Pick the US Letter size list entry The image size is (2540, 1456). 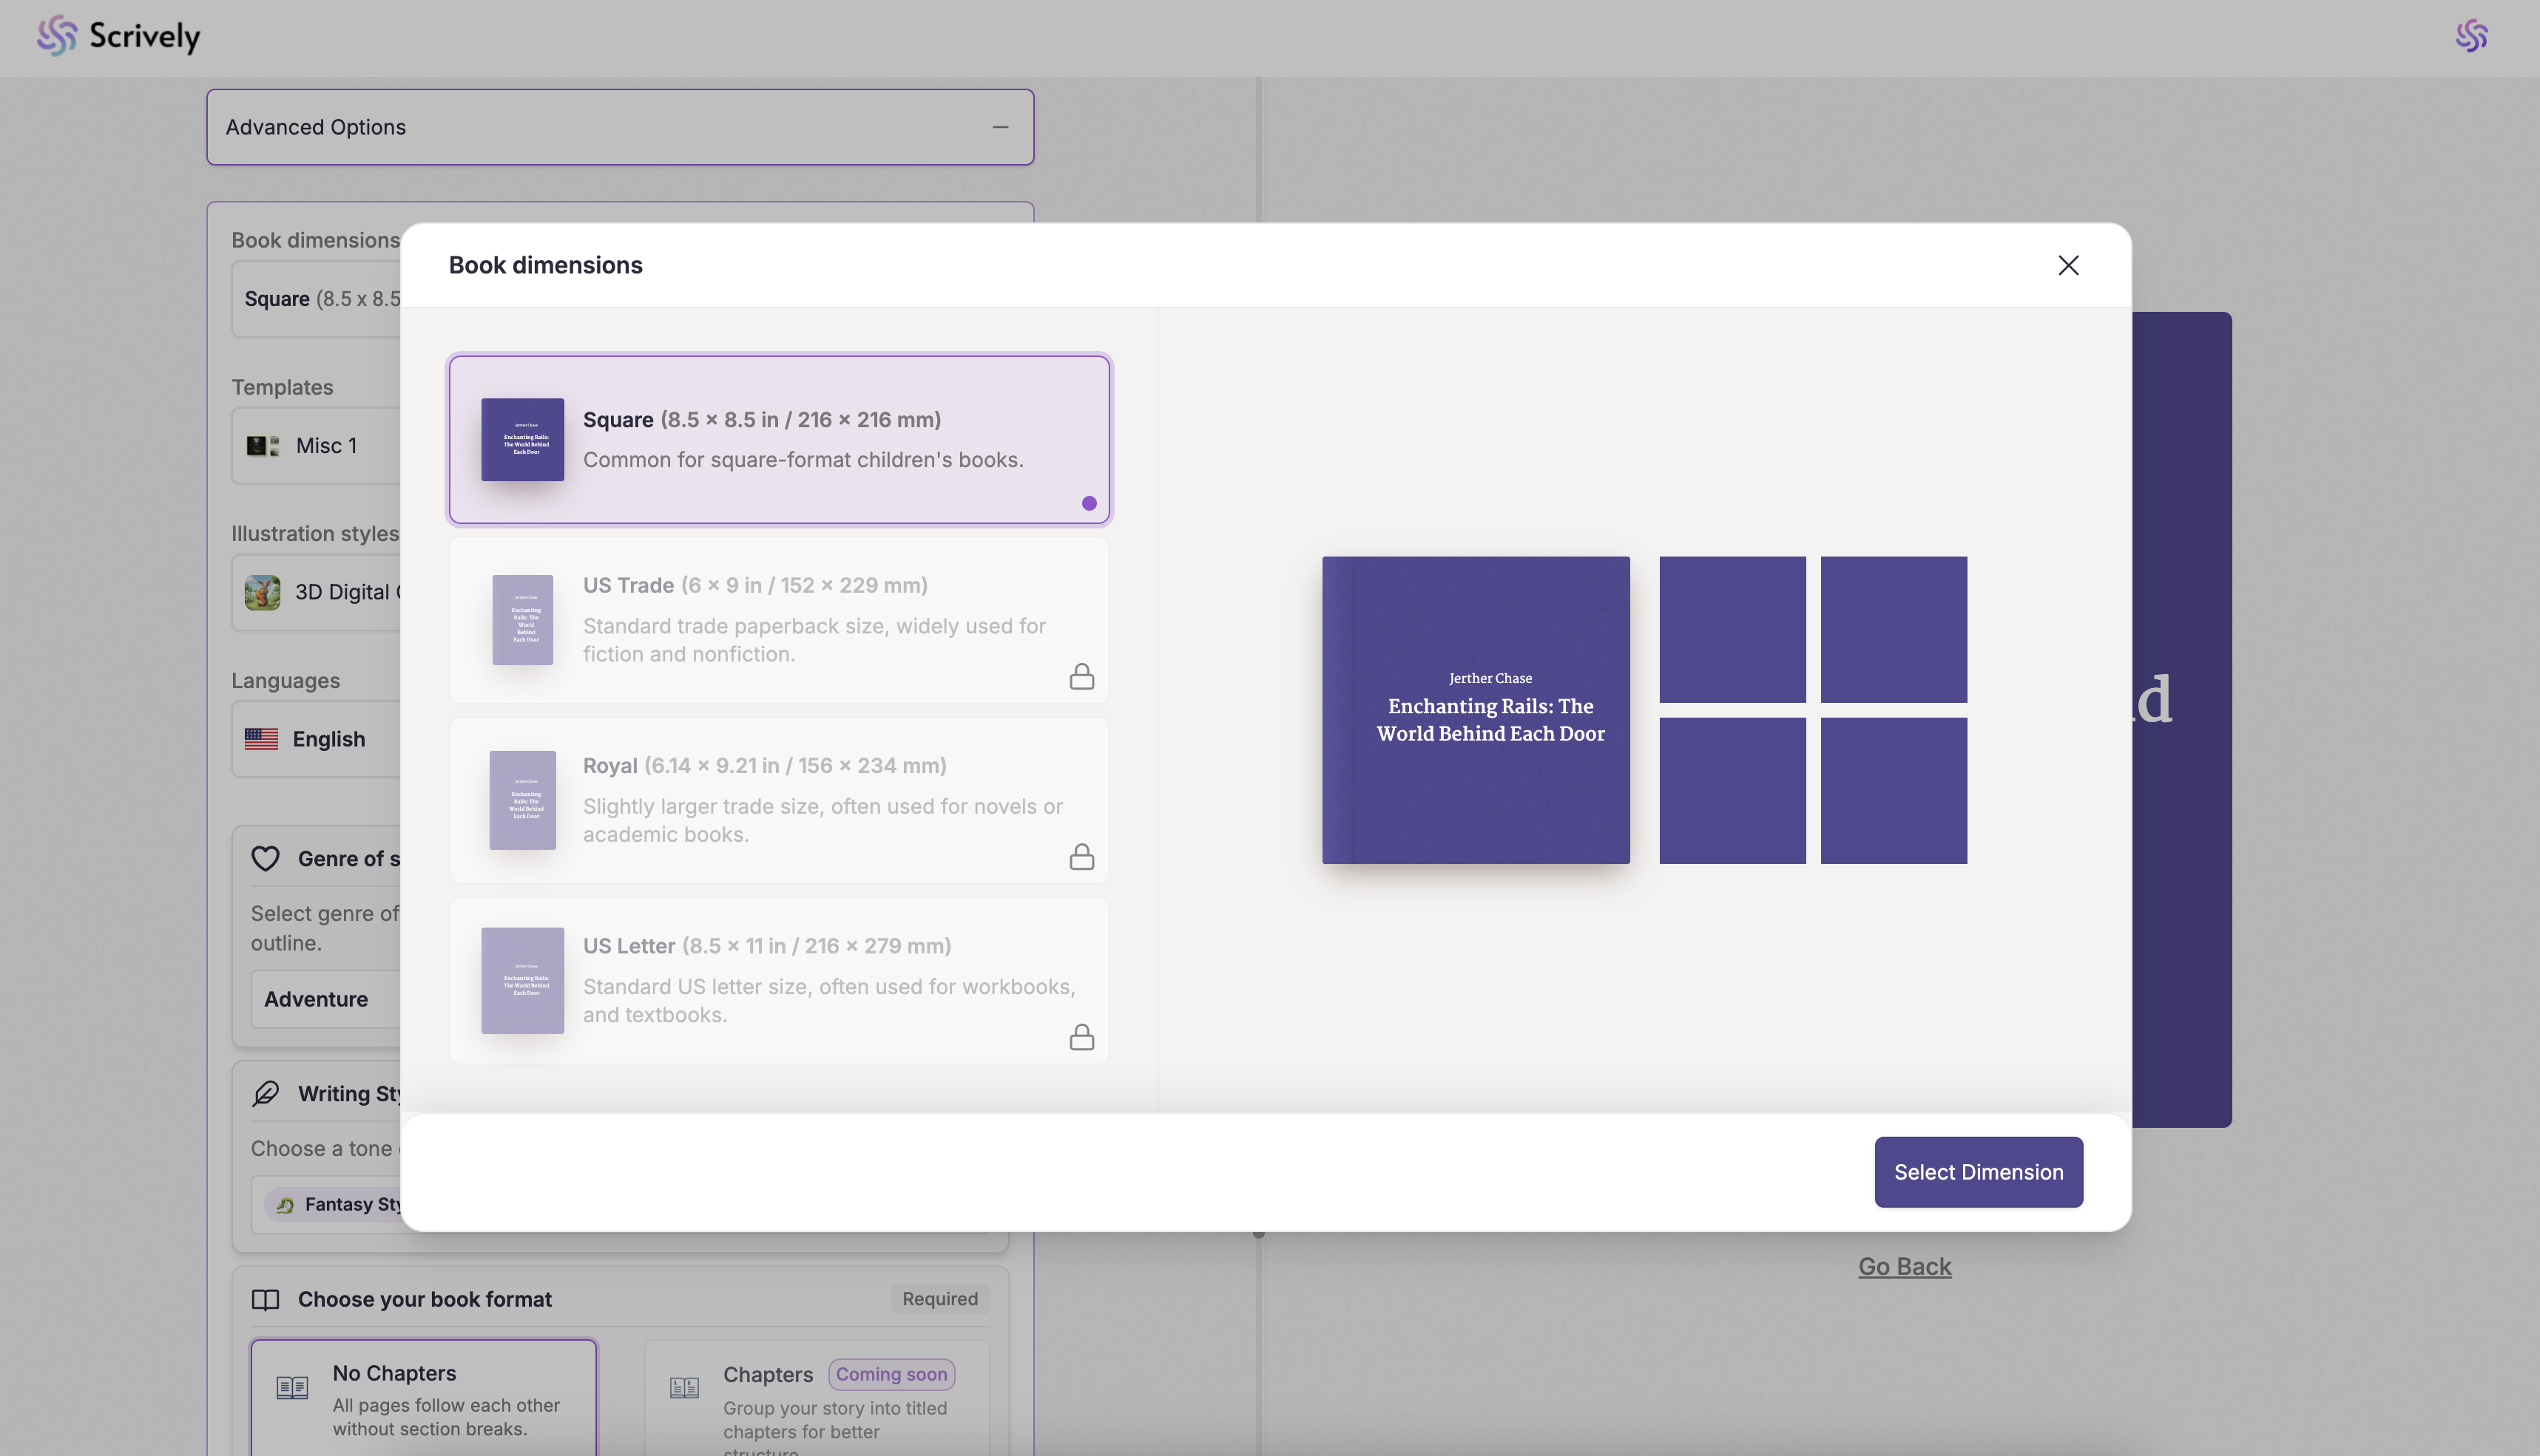tap(779, 979)
